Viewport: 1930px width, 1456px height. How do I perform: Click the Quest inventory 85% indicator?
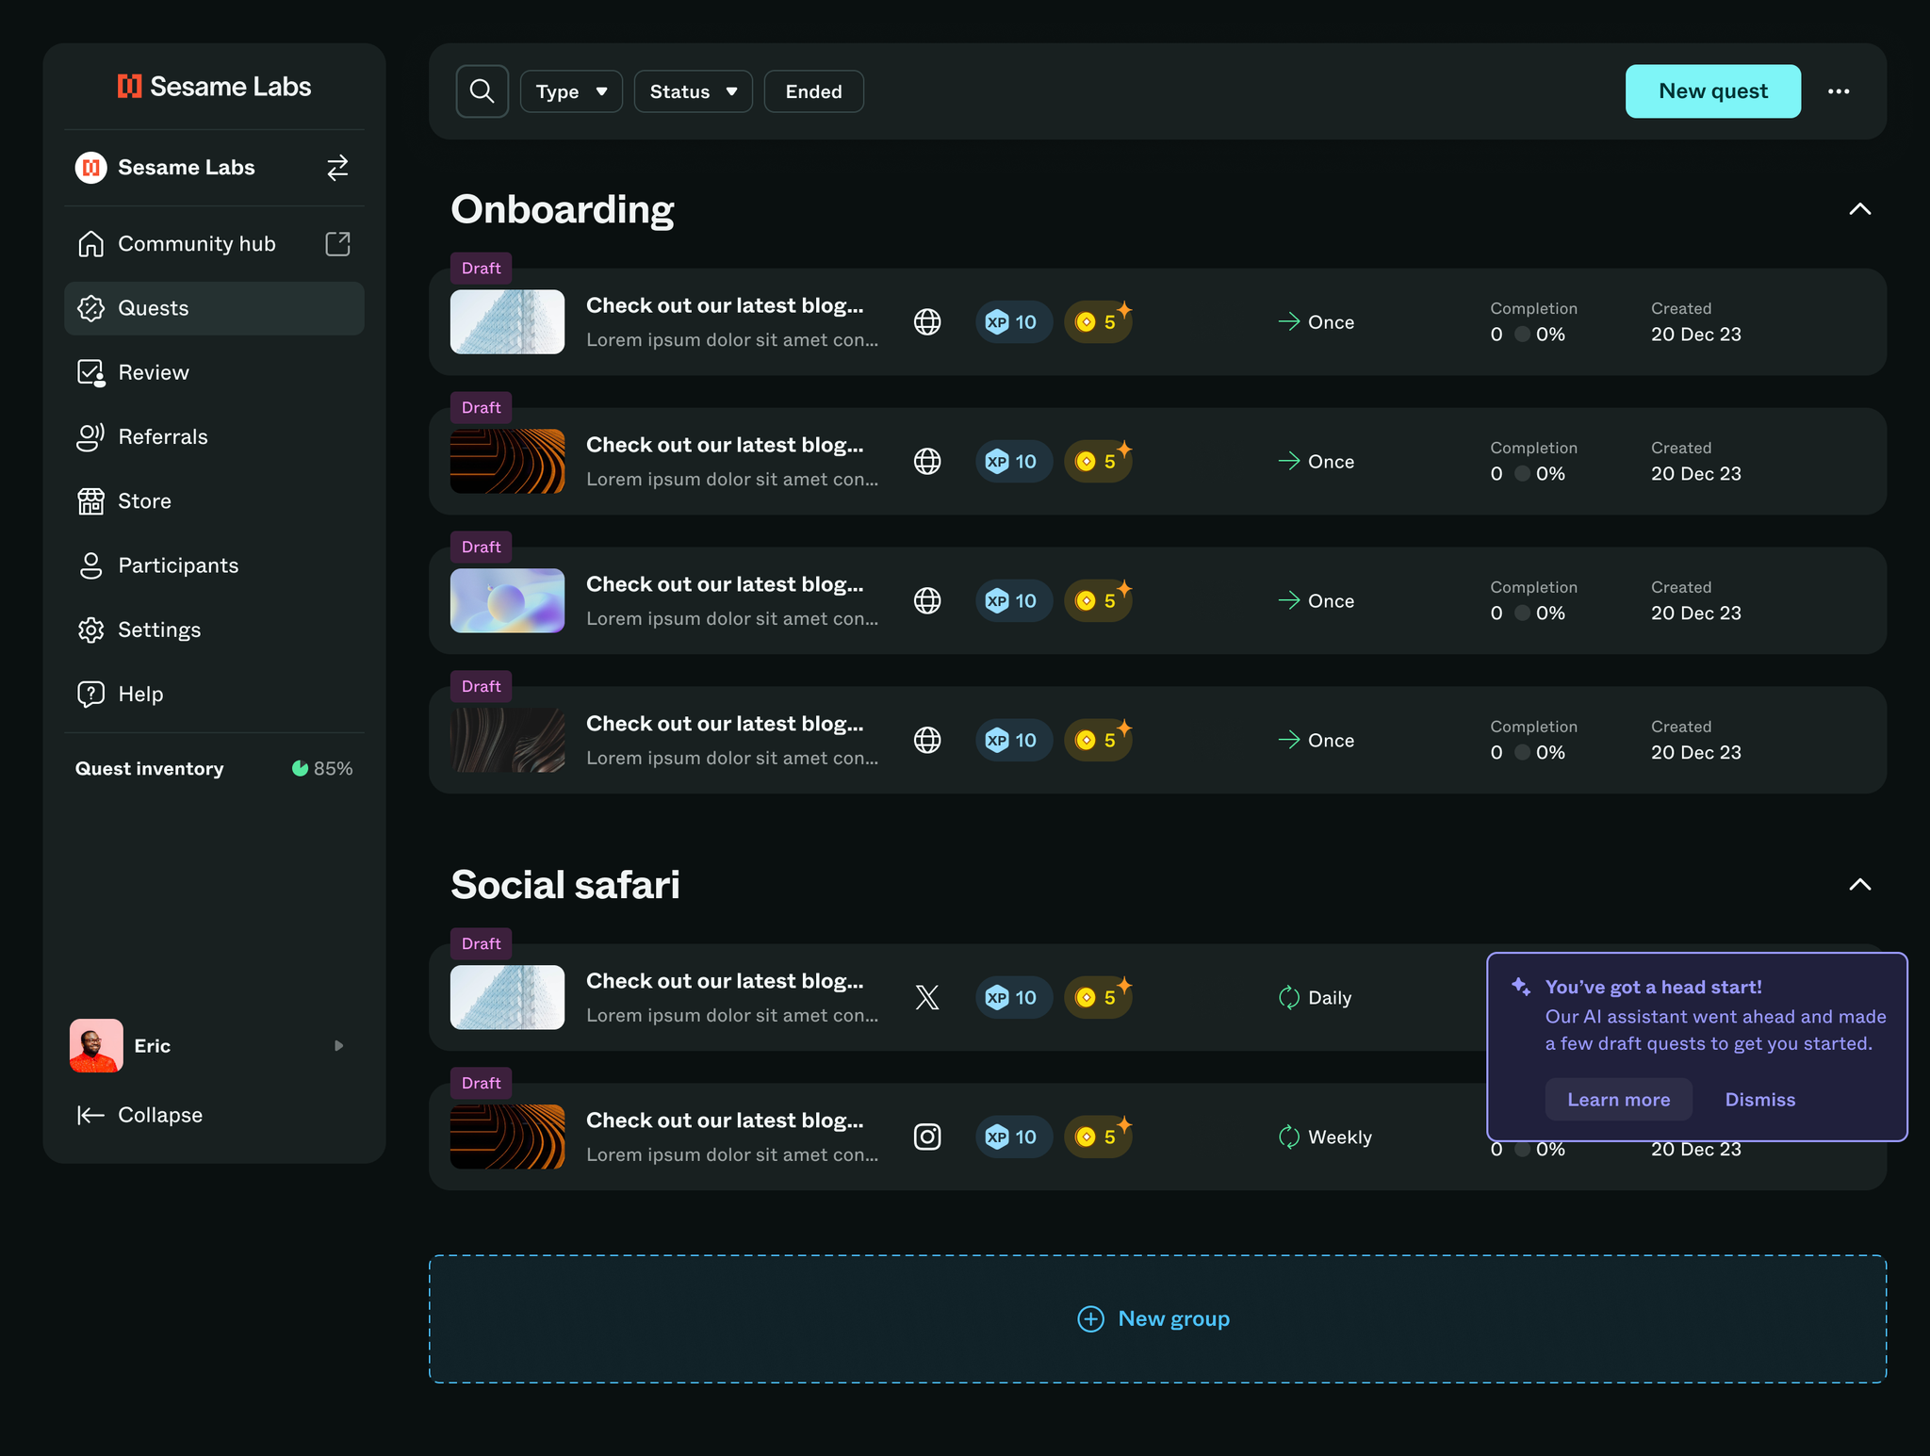(x=322, y=769)
